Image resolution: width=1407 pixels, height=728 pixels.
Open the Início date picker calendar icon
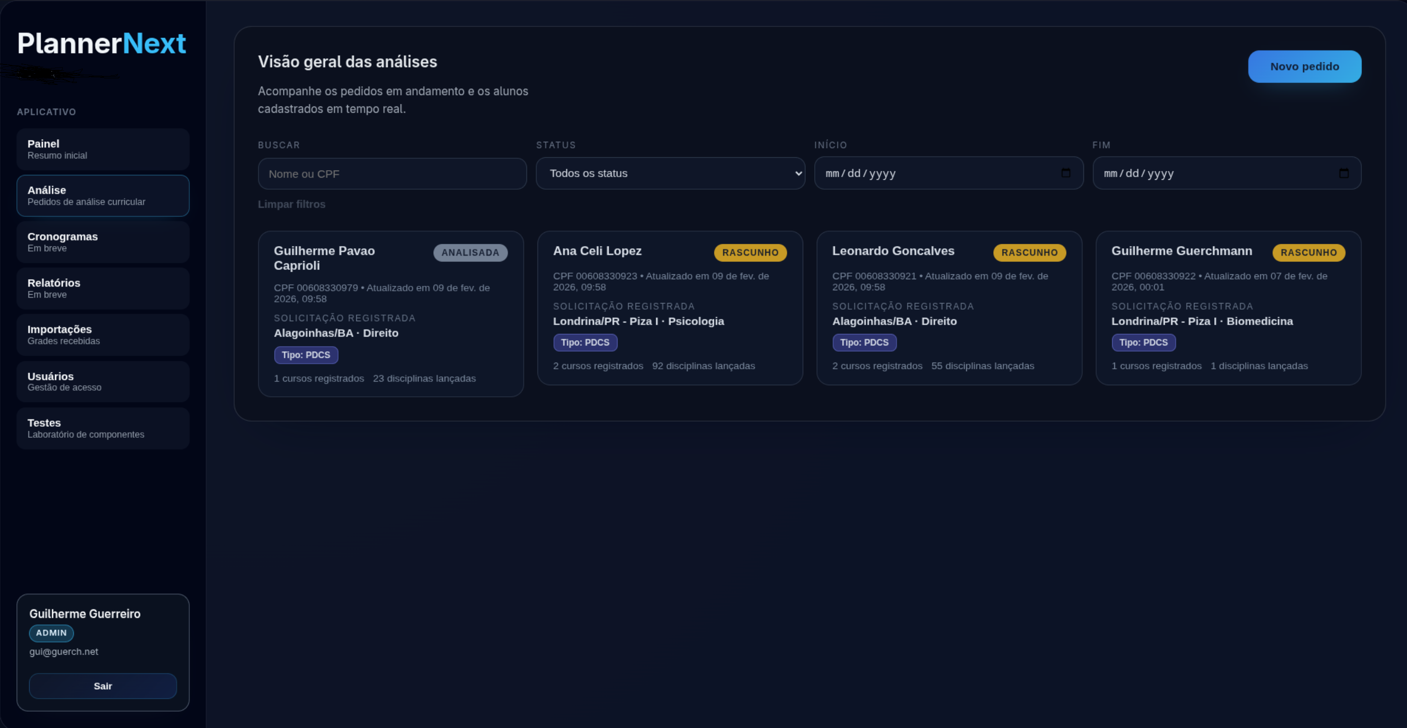pos(1066,173)
